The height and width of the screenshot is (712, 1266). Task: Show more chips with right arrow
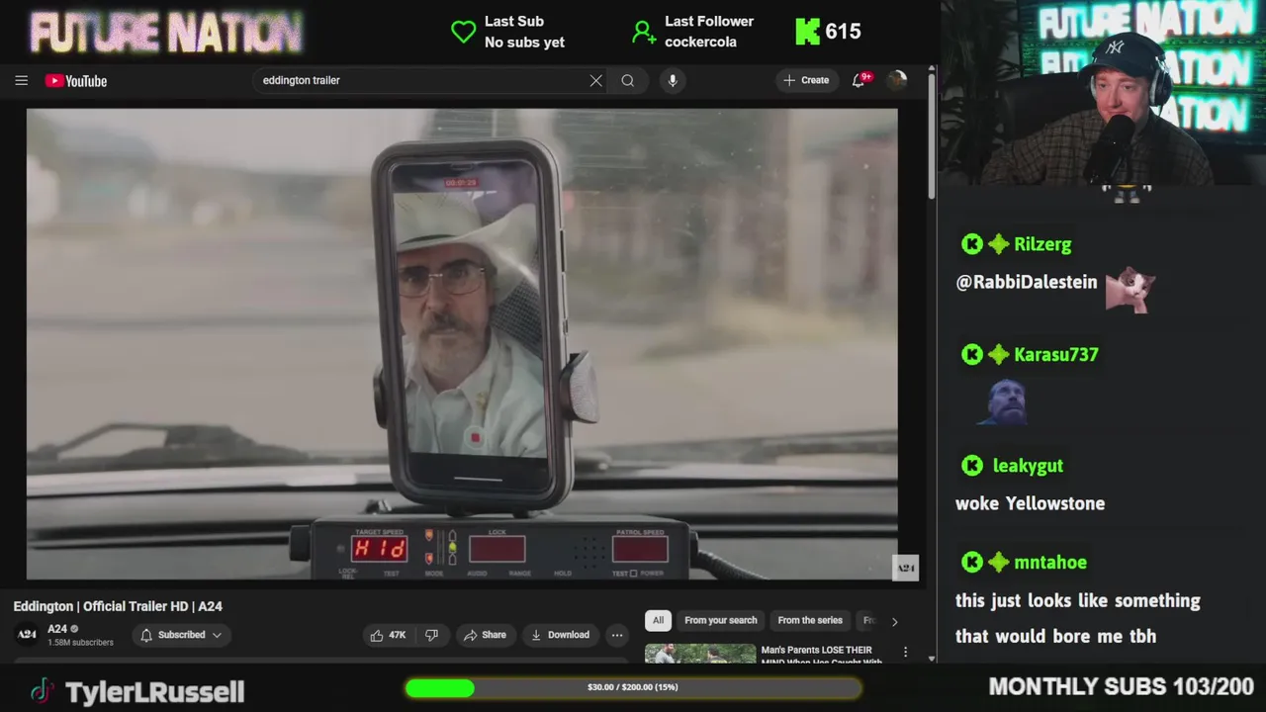pyautogui.click(x=894, y=621)
